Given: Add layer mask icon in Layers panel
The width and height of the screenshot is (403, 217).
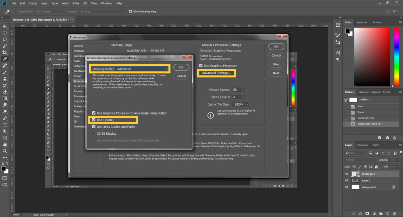Looking at the screenshot, I should [367, 213].
